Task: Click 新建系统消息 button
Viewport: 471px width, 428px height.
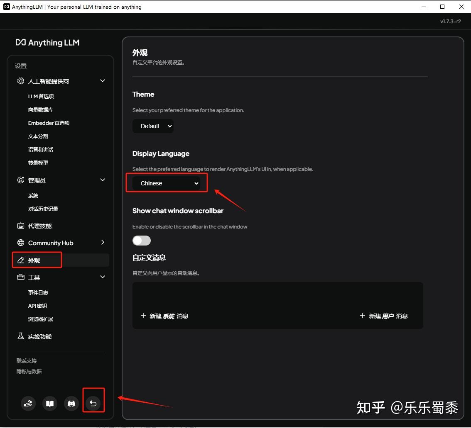Action: [x=164, y=316]
